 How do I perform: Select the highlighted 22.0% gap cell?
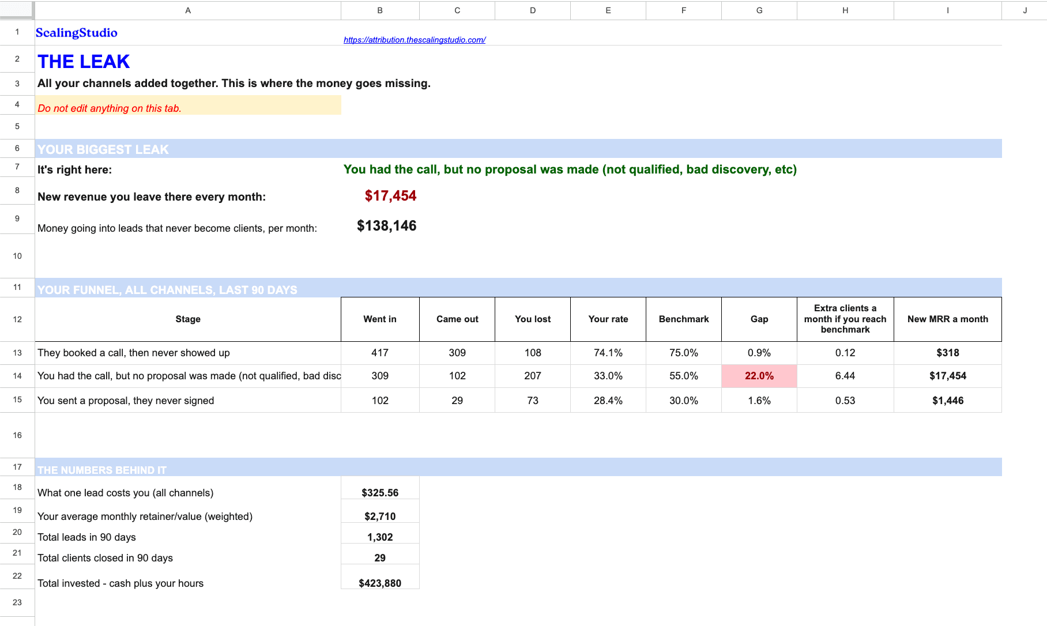759,376
